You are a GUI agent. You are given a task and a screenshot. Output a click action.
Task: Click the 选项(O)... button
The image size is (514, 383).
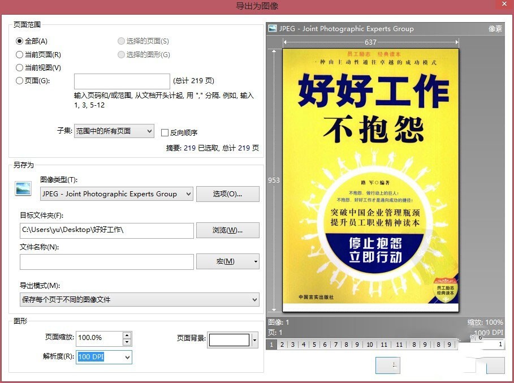pyautogui.click(x=227, y=194)
